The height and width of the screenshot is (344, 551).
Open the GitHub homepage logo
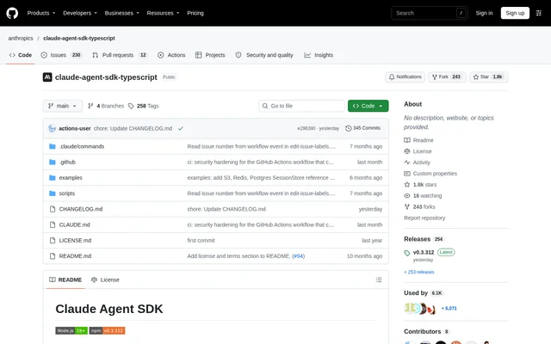click(x=12, y=14)
